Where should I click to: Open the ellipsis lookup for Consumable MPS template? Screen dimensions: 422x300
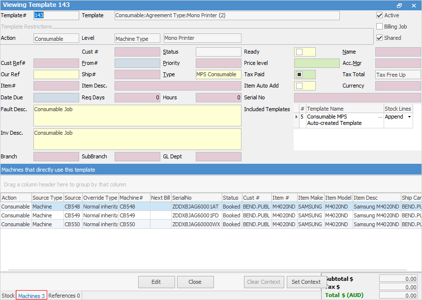click(380, 117)
